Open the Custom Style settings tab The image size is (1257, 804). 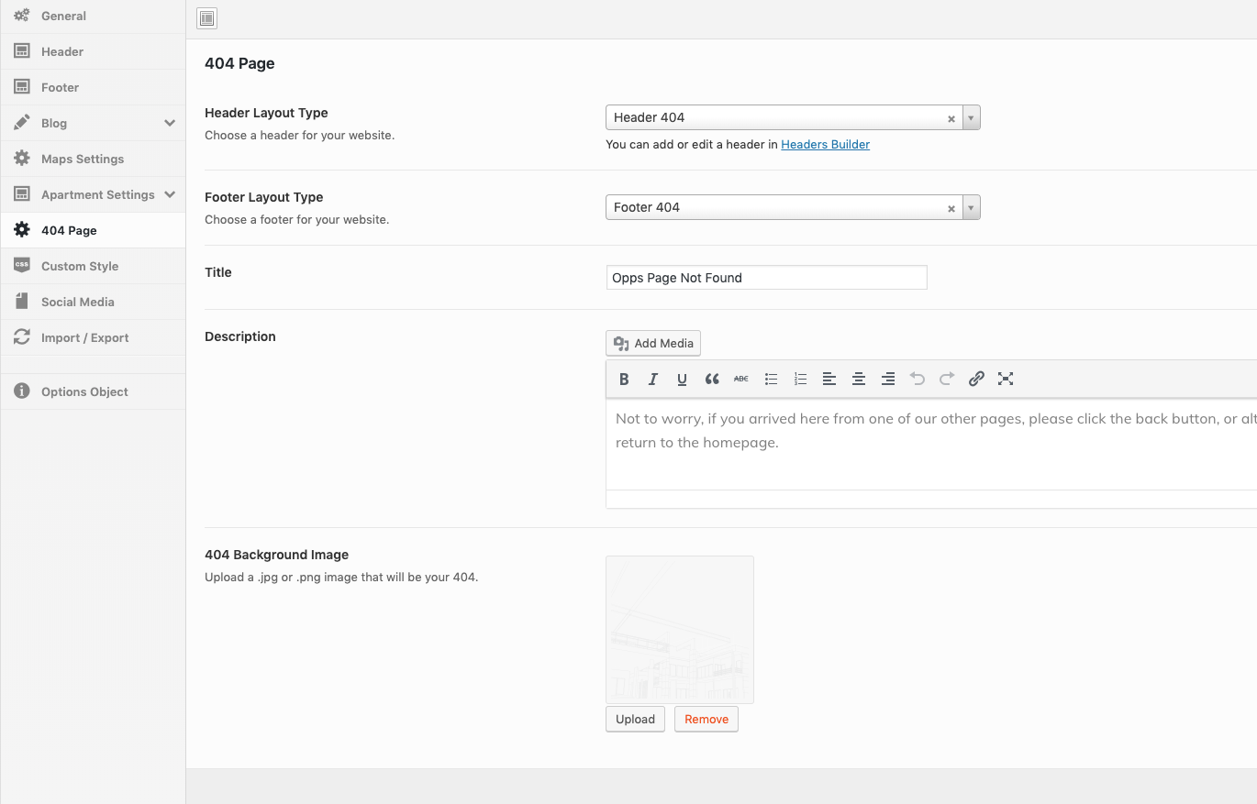pos(80,266)
